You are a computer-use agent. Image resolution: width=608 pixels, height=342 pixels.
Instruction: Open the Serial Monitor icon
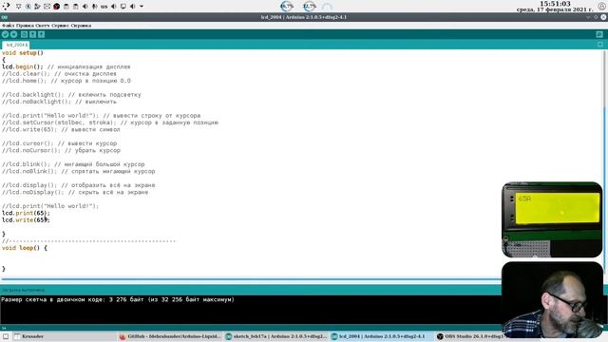click(599, 34)
